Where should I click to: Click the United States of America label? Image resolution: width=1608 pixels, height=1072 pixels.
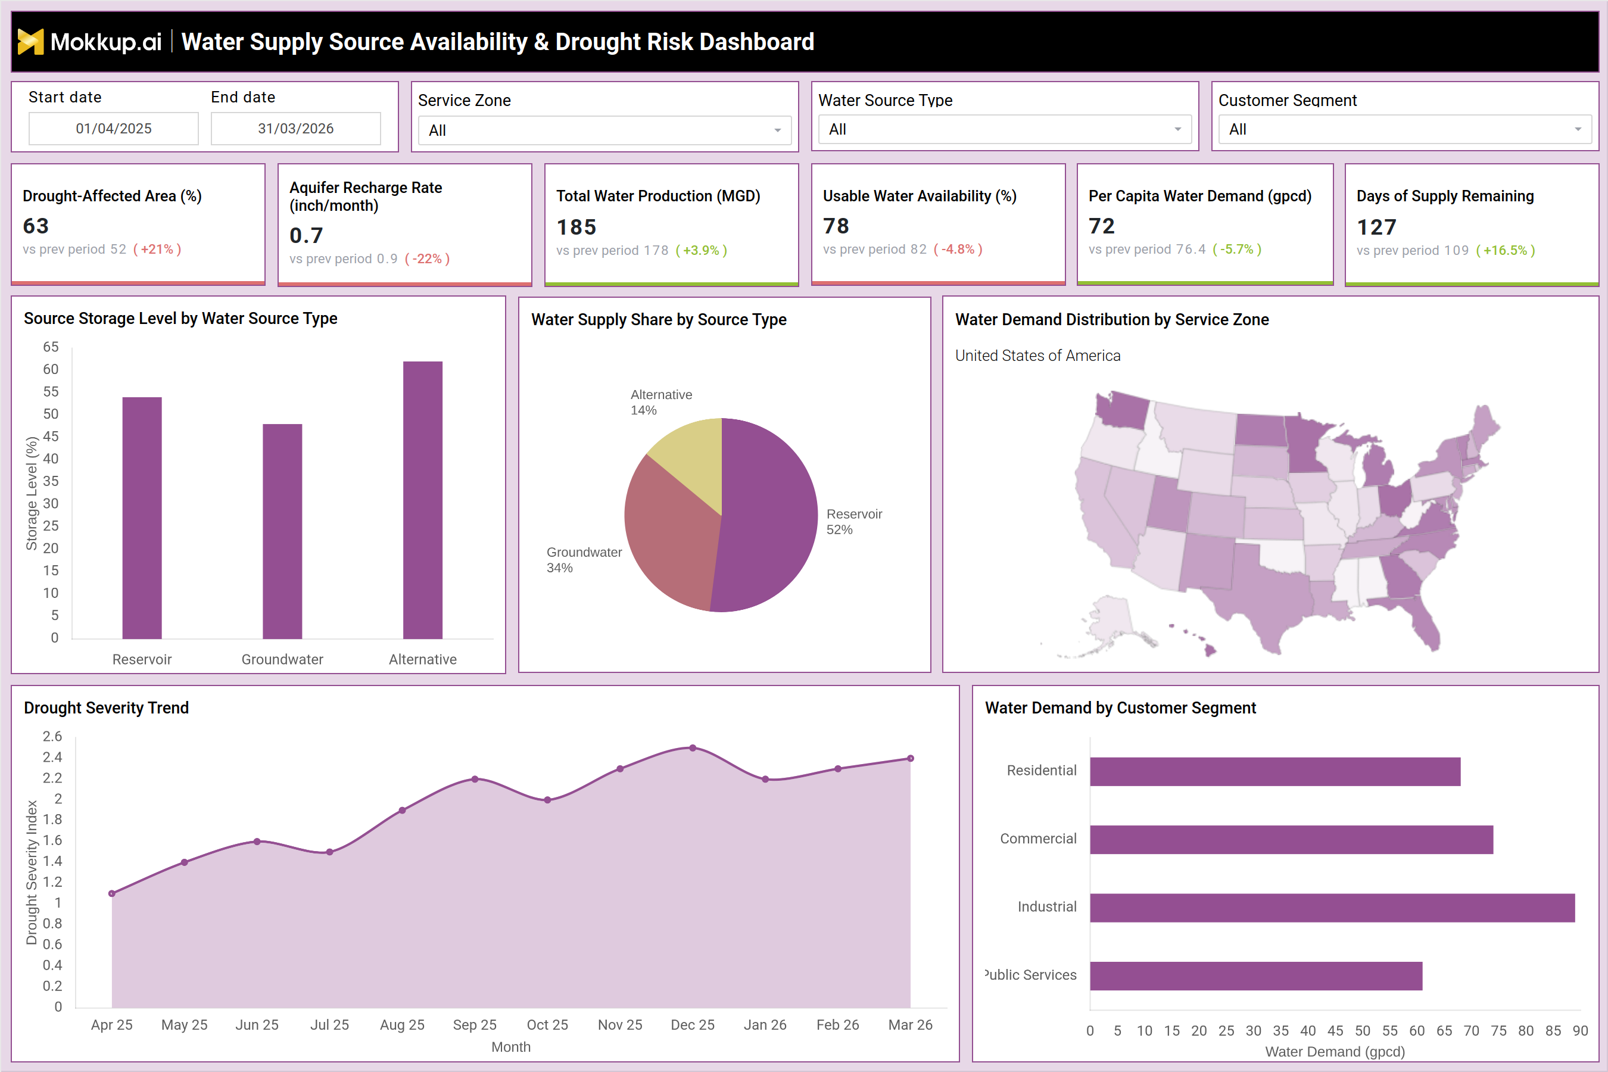1037,356
